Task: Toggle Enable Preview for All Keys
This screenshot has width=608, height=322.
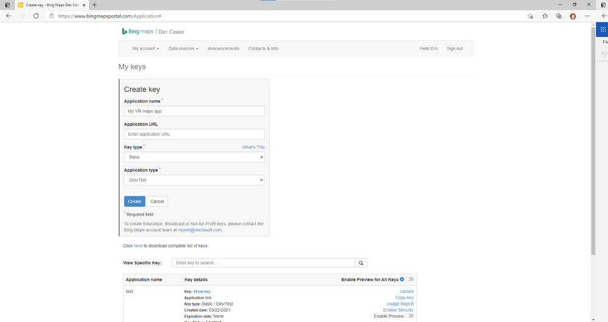Action: point(409,279)
